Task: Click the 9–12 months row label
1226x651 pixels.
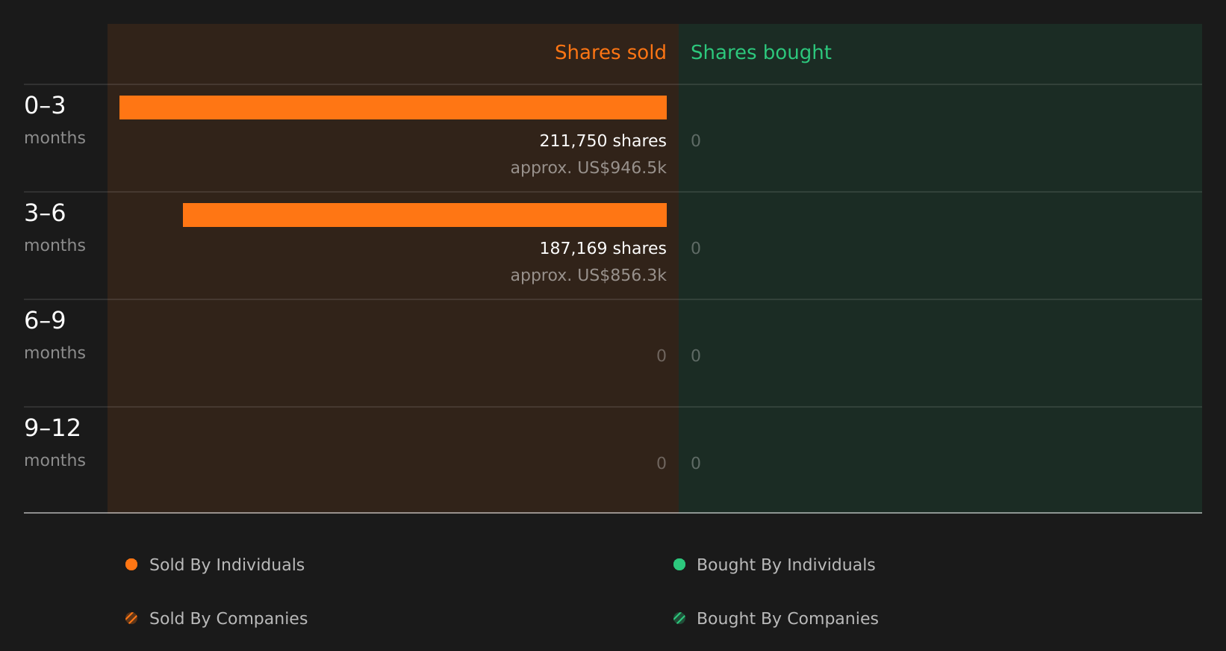Action: (55, 442)
